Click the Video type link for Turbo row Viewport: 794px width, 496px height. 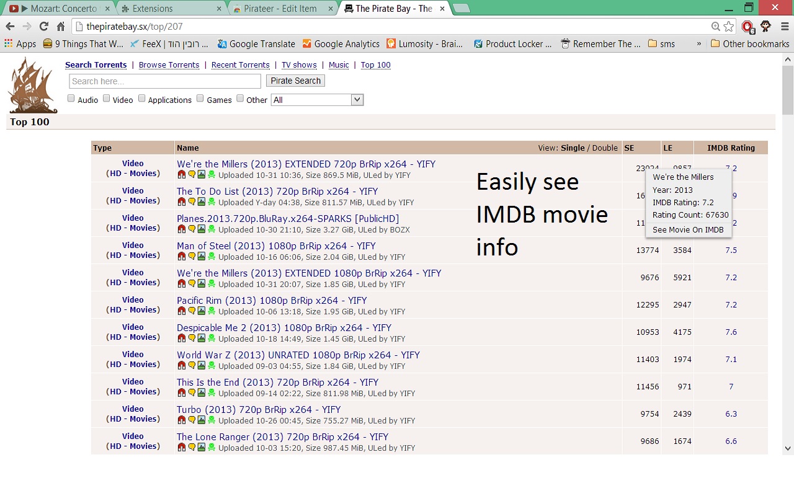133,409
